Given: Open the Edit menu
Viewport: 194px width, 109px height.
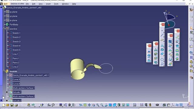Looking at the screenshot, I should (x=34, y=4).
